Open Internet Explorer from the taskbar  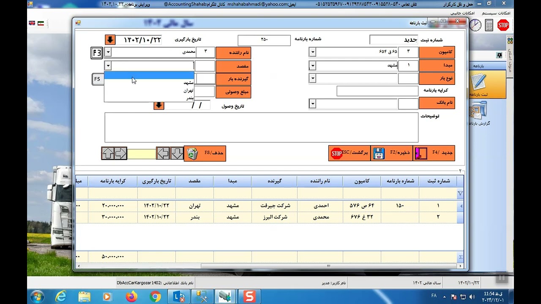pyautogui.click(x=61, y=297)
